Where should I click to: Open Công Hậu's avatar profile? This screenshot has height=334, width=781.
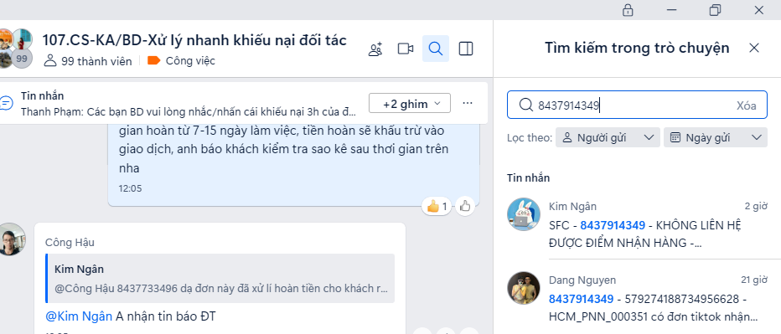(12, 239)
